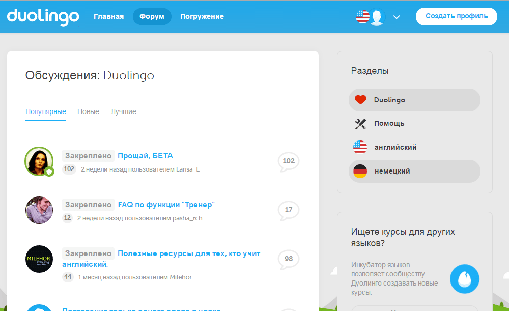Screen dimensions: 509x311
Task: Click the Обсуждения: Duolingo heading
Action: (90, 76)
